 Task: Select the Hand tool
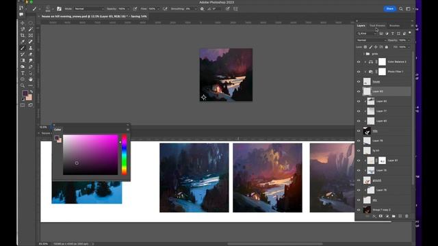click(x=30, y=79)
